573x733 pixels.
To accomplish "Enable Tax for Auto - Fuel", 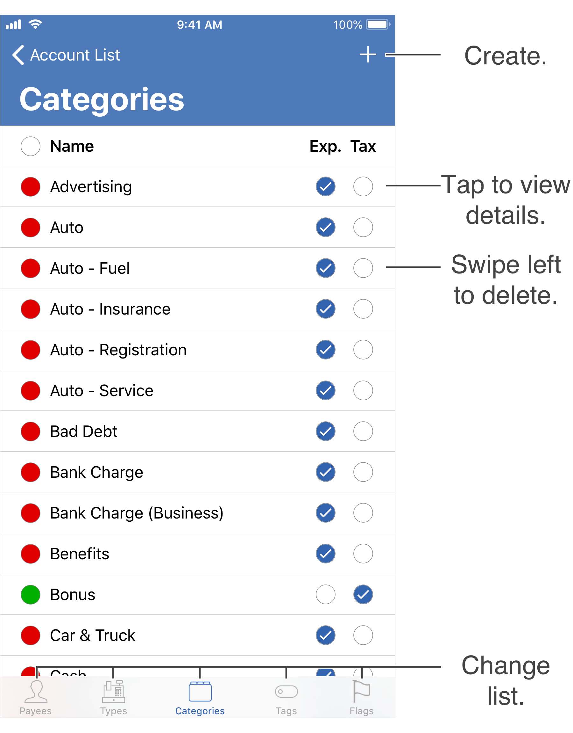I will click(x=363, y=268).
